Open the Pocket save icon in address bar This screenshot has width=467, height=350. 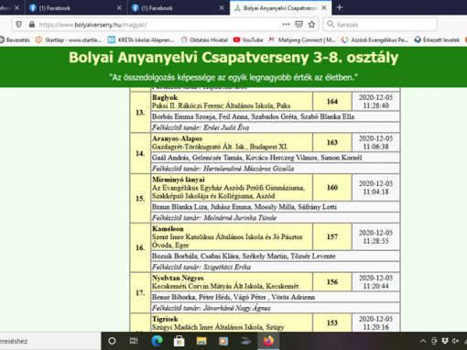(x=299, y=25)
